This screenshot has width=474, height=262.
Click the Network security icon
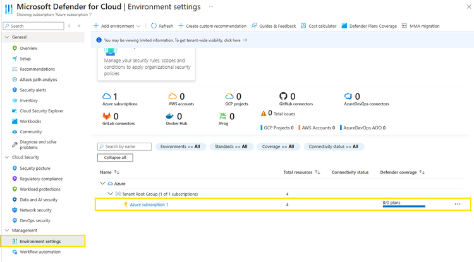click(x=15, y=210)
